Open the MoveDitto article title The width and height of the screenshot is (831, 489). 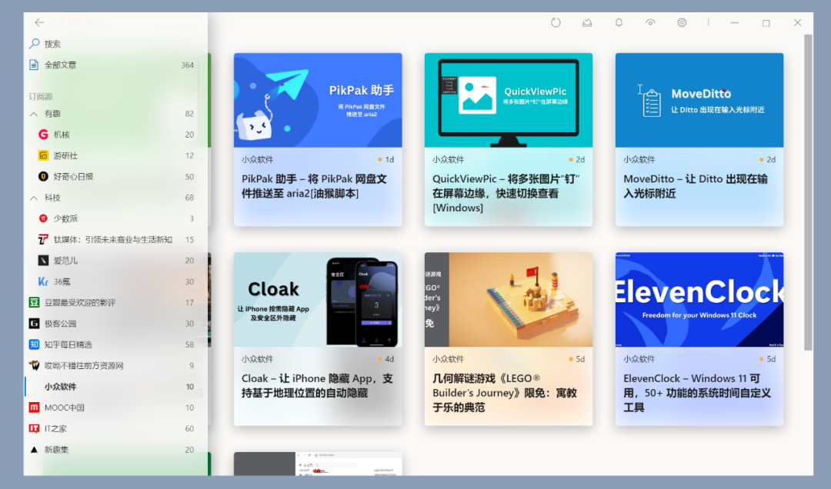696,186
